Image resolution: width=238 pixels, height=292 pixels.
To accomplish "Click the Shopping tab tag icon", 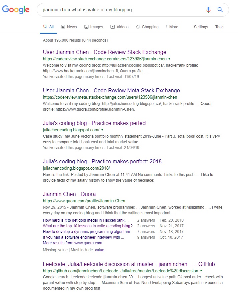I will pyautogui.click(x=138, y=27).
